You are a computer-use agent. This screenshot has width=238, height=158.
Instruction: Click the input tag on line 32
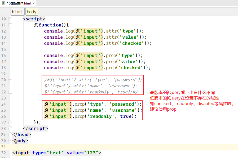click(57, 153)
